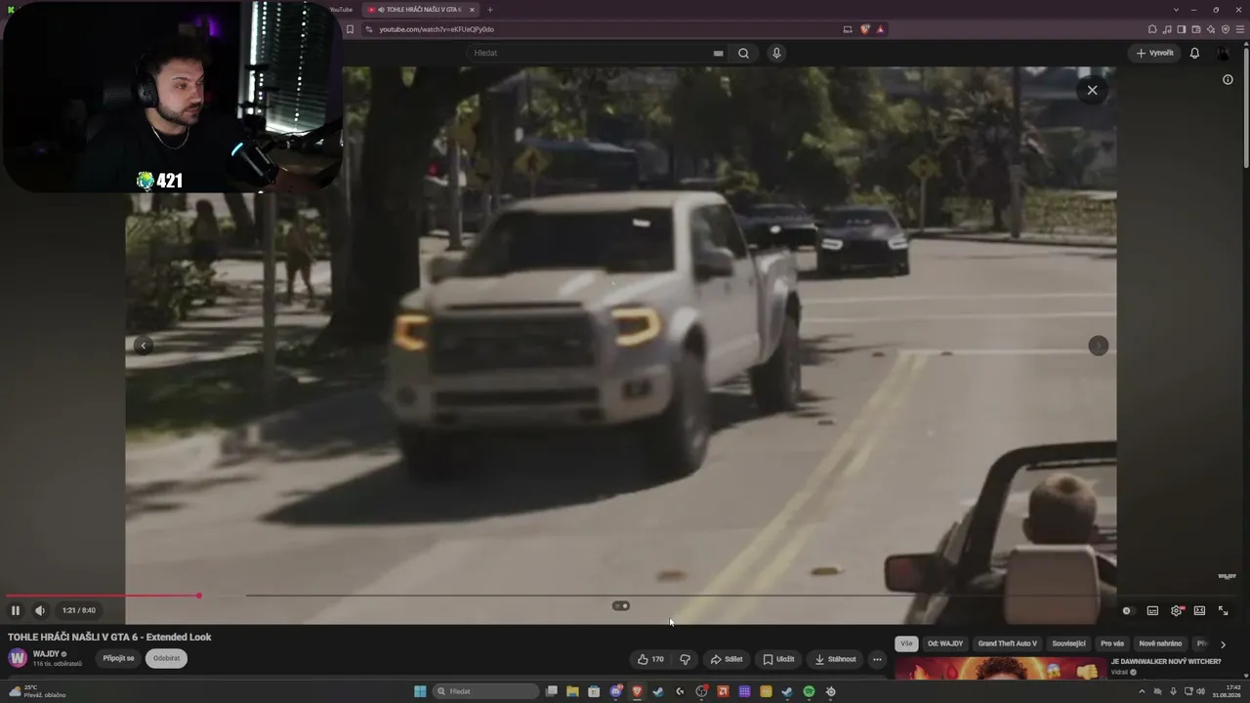1250x703 pixels.
Task: Exit or enter fullscreen on the player
Action: tap(1223, 610)
